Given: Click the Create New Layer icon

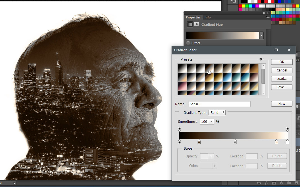Looking at the screenshot, I should pyautogui.click(x=296, y=183).
